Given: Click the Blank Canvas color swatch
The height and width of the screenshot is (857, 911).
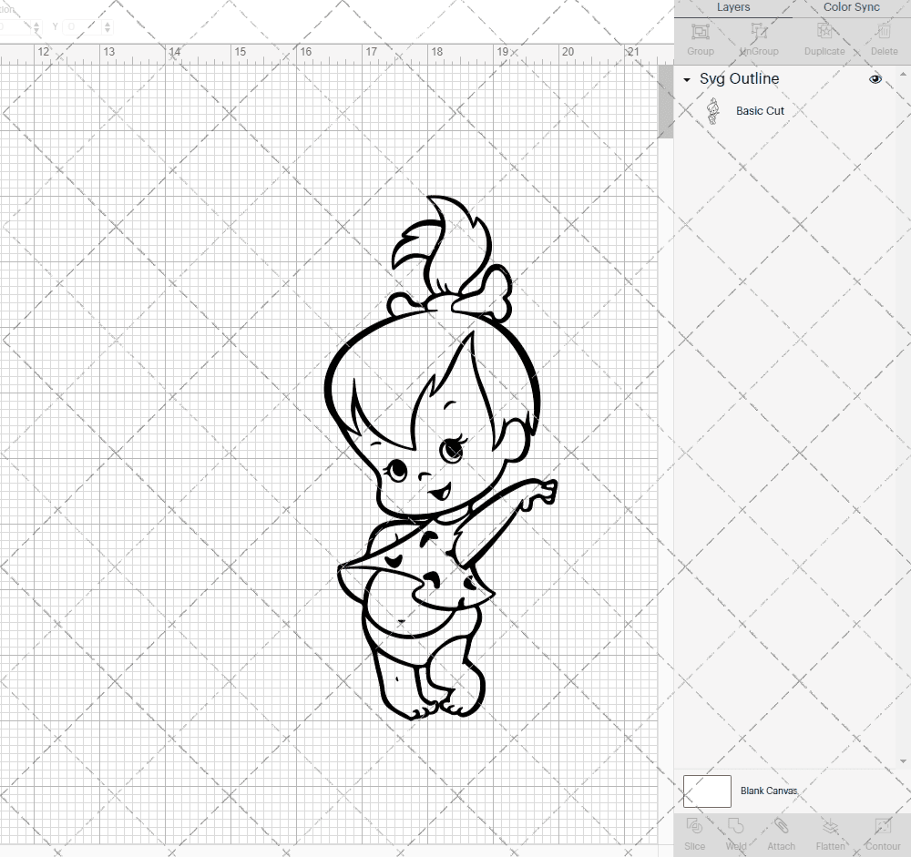Looking at the screenshot, I should point(707,791).
